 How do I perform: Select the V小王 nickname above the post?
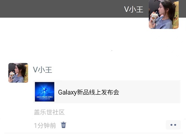pos(42,70)
